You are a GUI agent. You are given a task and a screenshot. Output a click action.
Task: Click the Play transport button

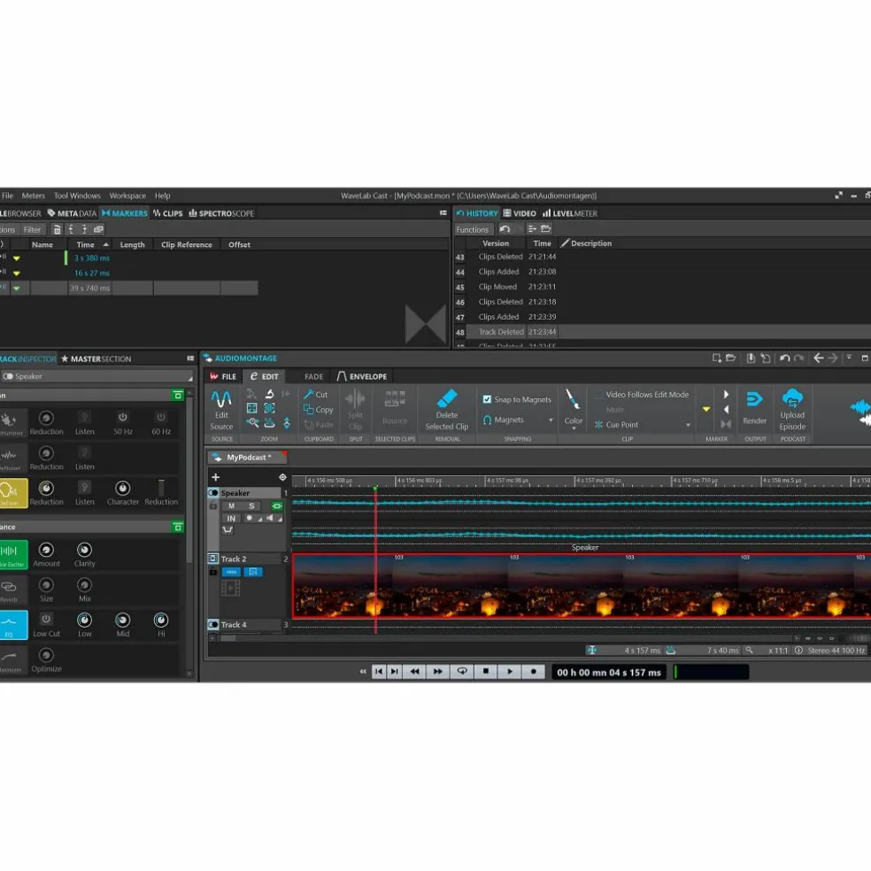coord(509,671)
